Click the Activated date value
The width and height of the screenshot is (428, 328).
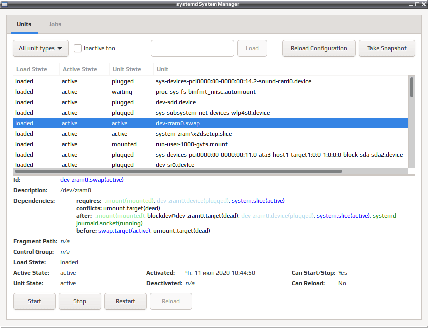click(220, 273)
